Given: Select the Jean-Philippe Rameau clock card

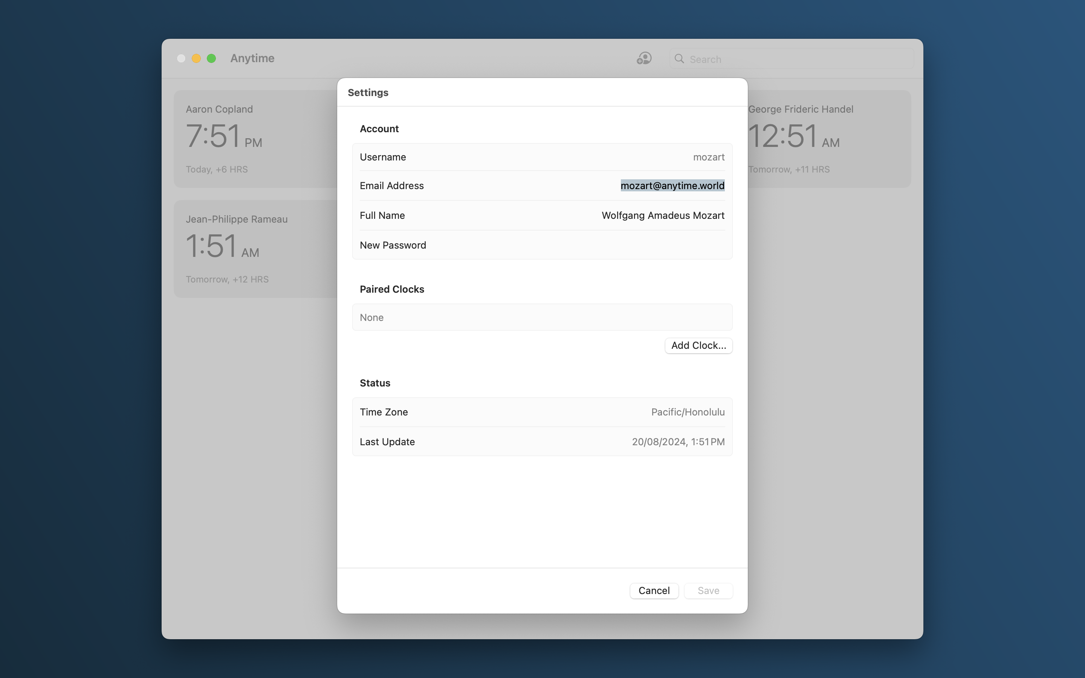Looking at the screenshot, I should point(255,249).
